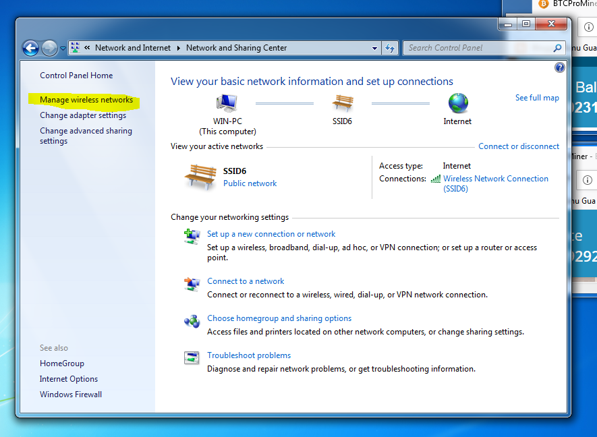597x437 pixels.
Task: Click the greyed forward arrow button
Action: 49,49
